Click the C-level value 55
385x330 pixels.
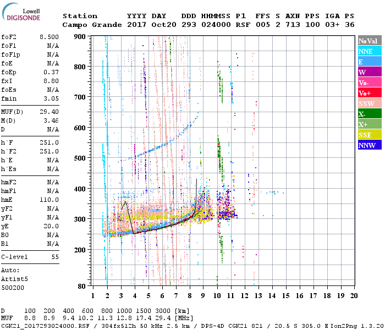tap(54, 257)
